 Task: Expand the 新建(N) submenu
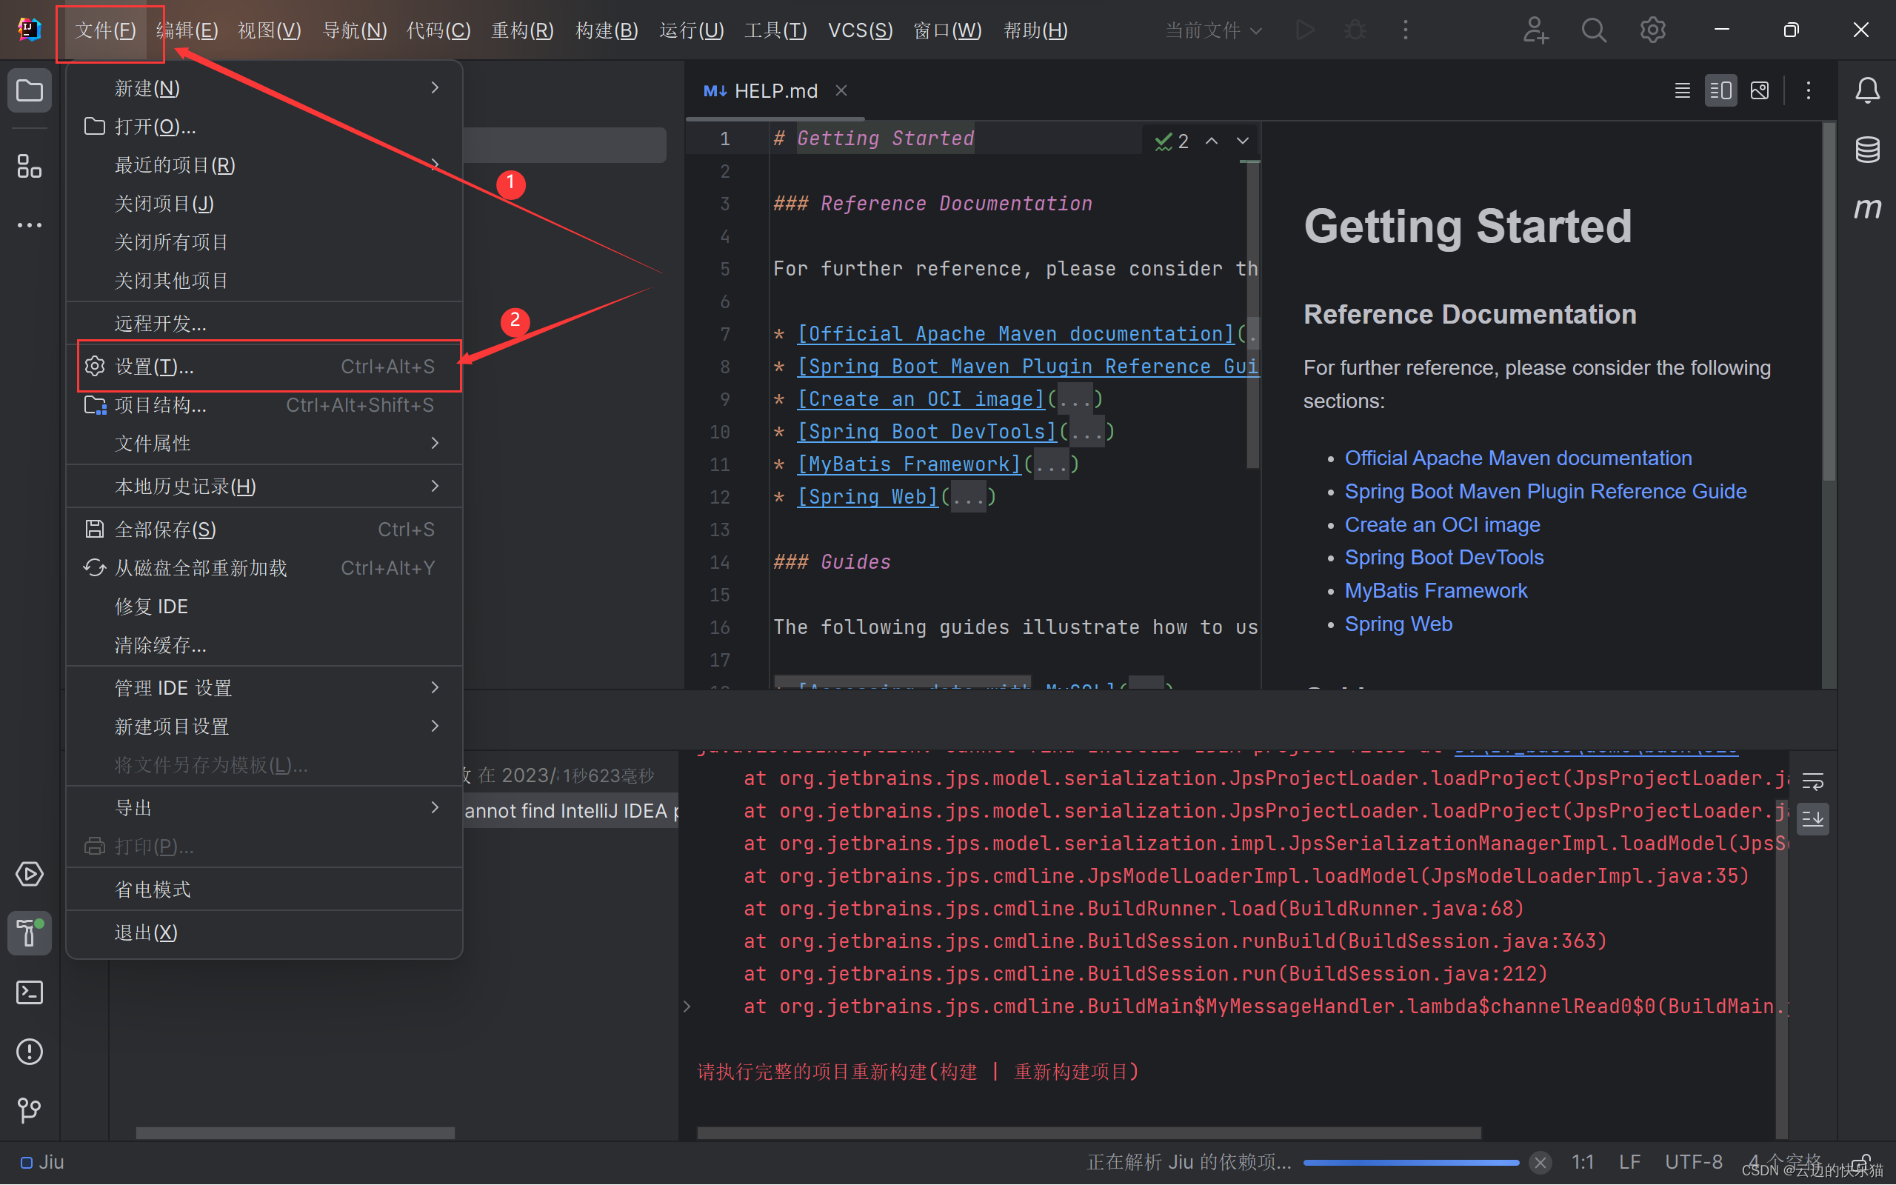(265, 88)
